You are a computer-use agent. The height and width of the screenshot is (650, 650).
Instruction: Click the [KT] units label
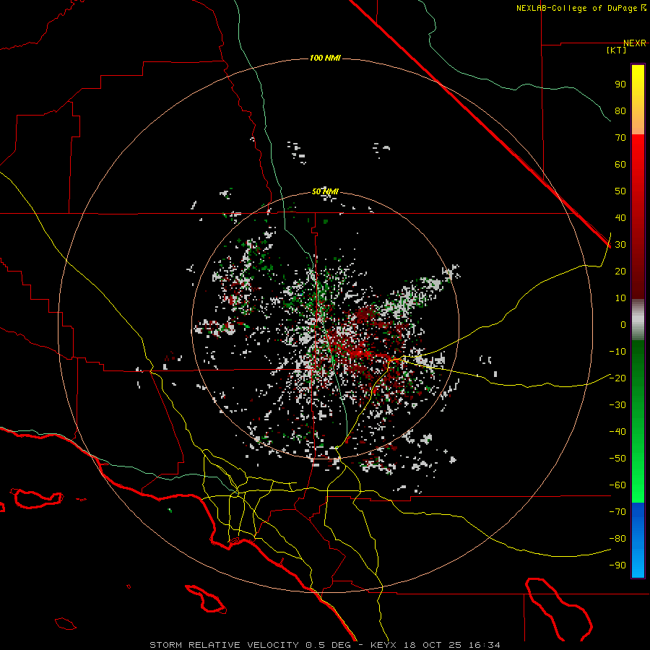coord(617,50)
